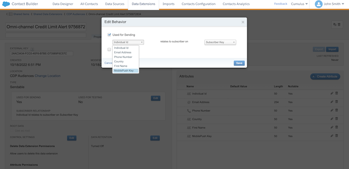This screenshot has height=169, width=349.
Task: Open the Data Sources tab
Action: [115, 4]
